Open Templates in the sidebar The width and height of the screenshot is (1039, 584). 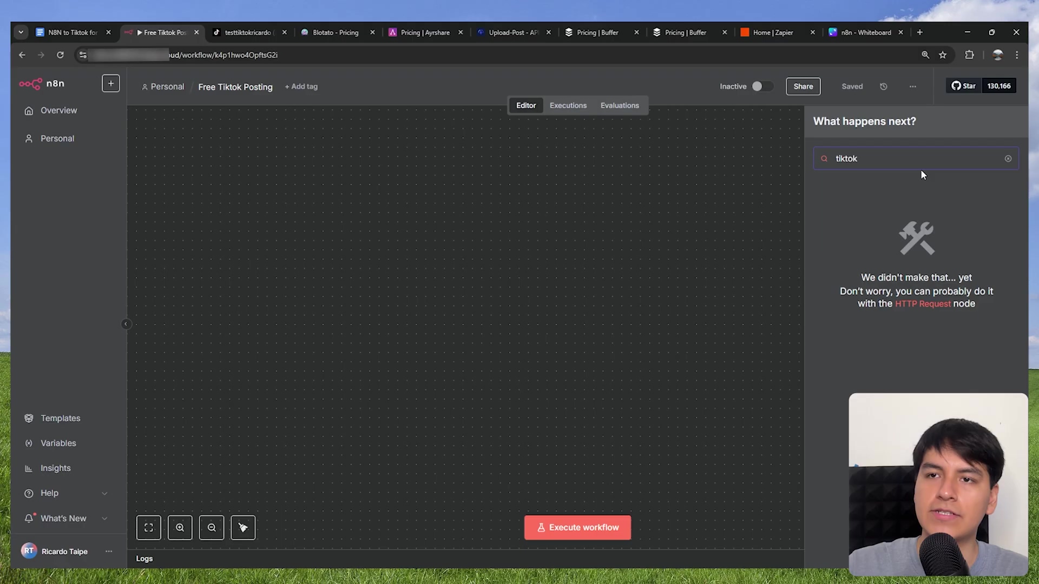60,418
